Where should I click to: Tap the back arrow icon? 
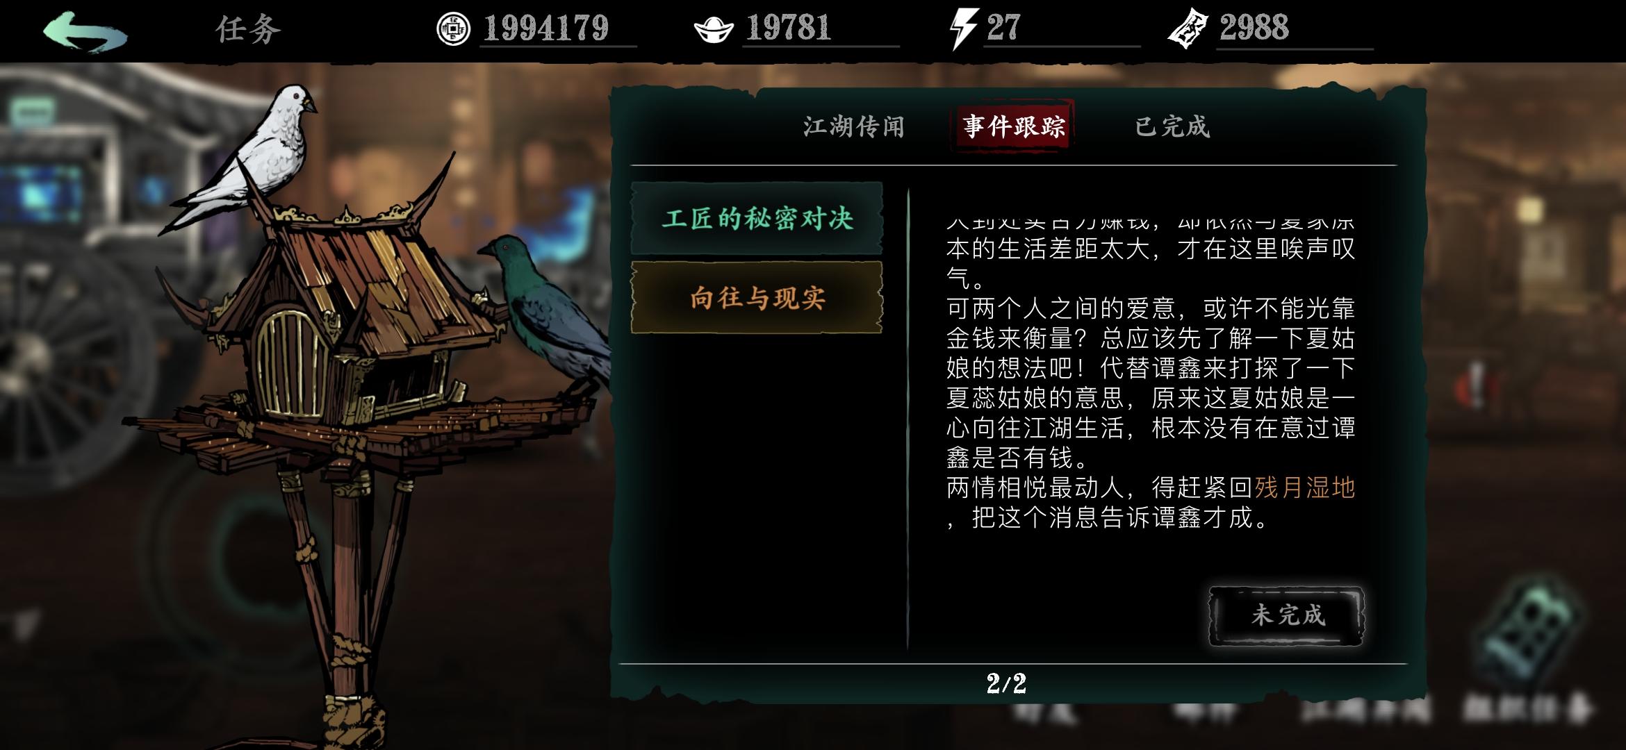[x=85, y=31]
